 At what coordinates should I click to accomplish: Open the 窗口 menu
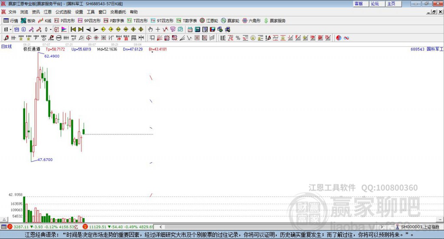tap(102, 12)
